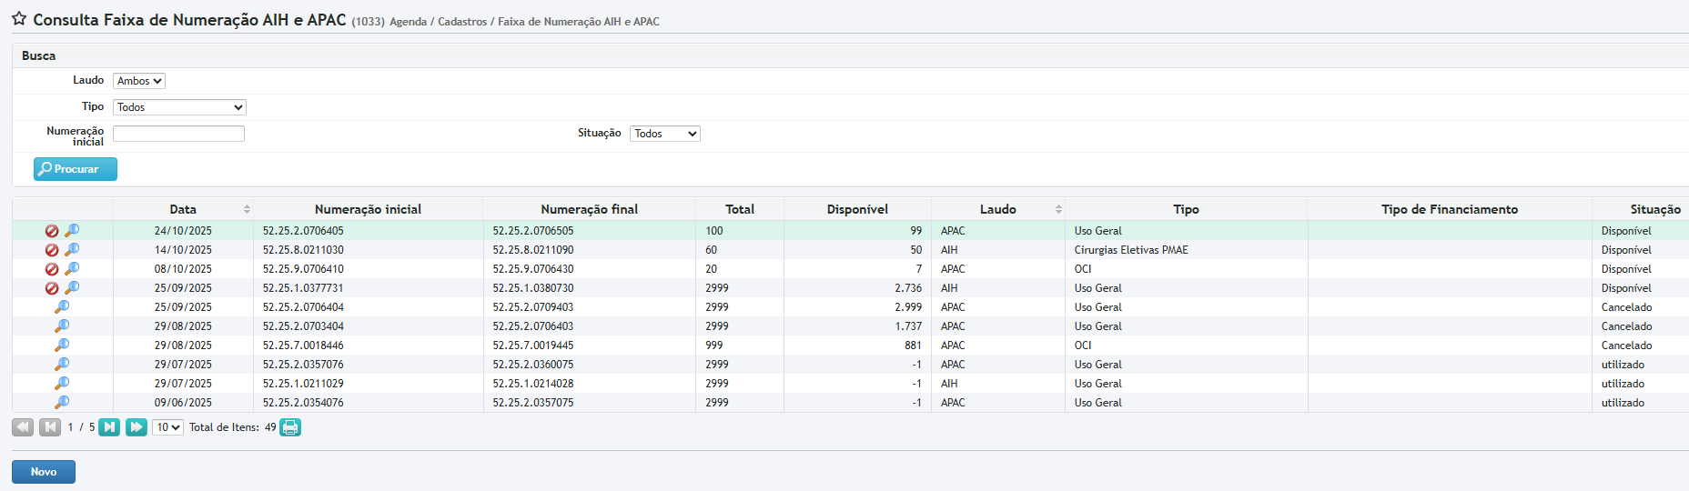View details of range 52.25.1.0377731
This screenshot has height=491, width=1689.
coord(72,287)
